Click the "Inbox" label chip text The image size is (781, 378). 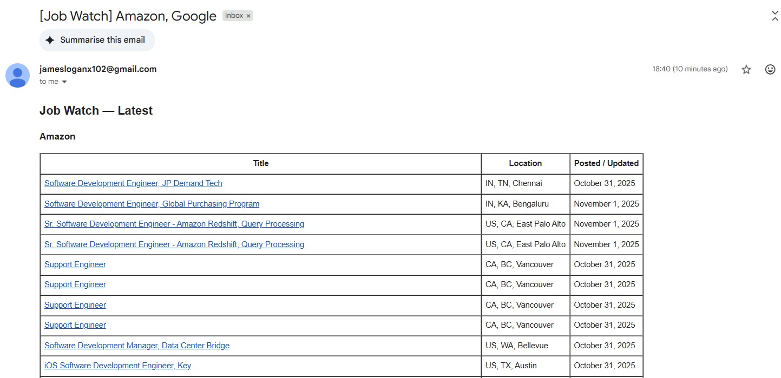234,16
